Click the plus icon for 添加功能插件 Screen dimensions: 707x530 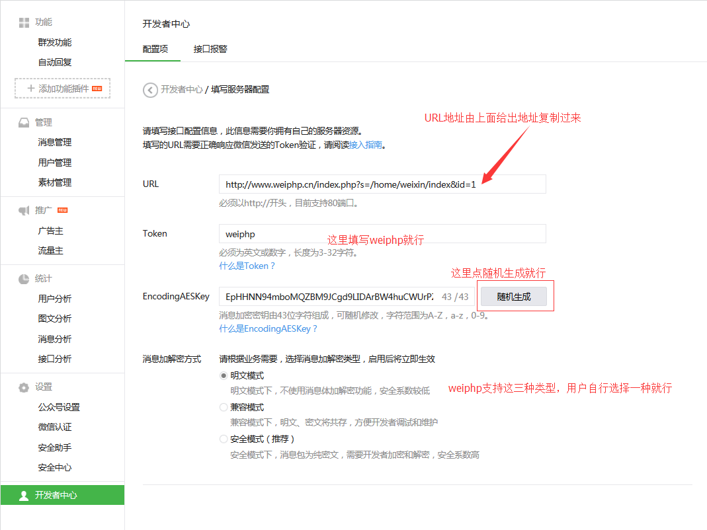coord(30,89)
